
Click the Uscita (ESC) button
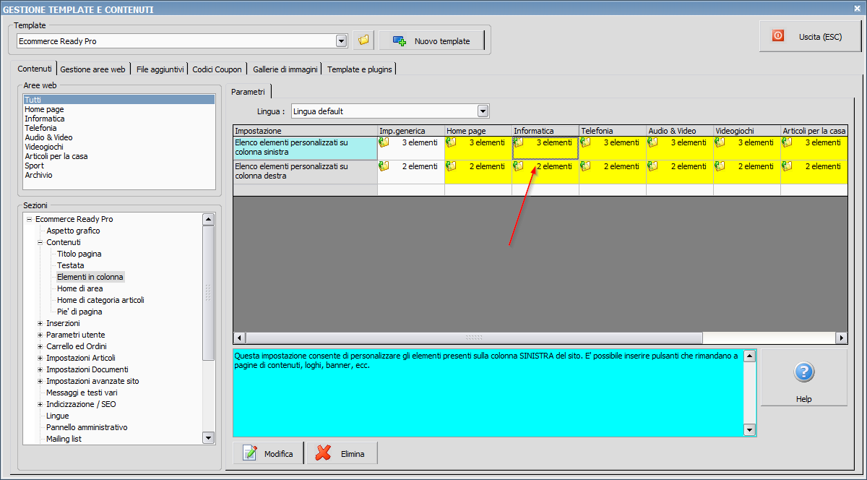tap(810, 36)
